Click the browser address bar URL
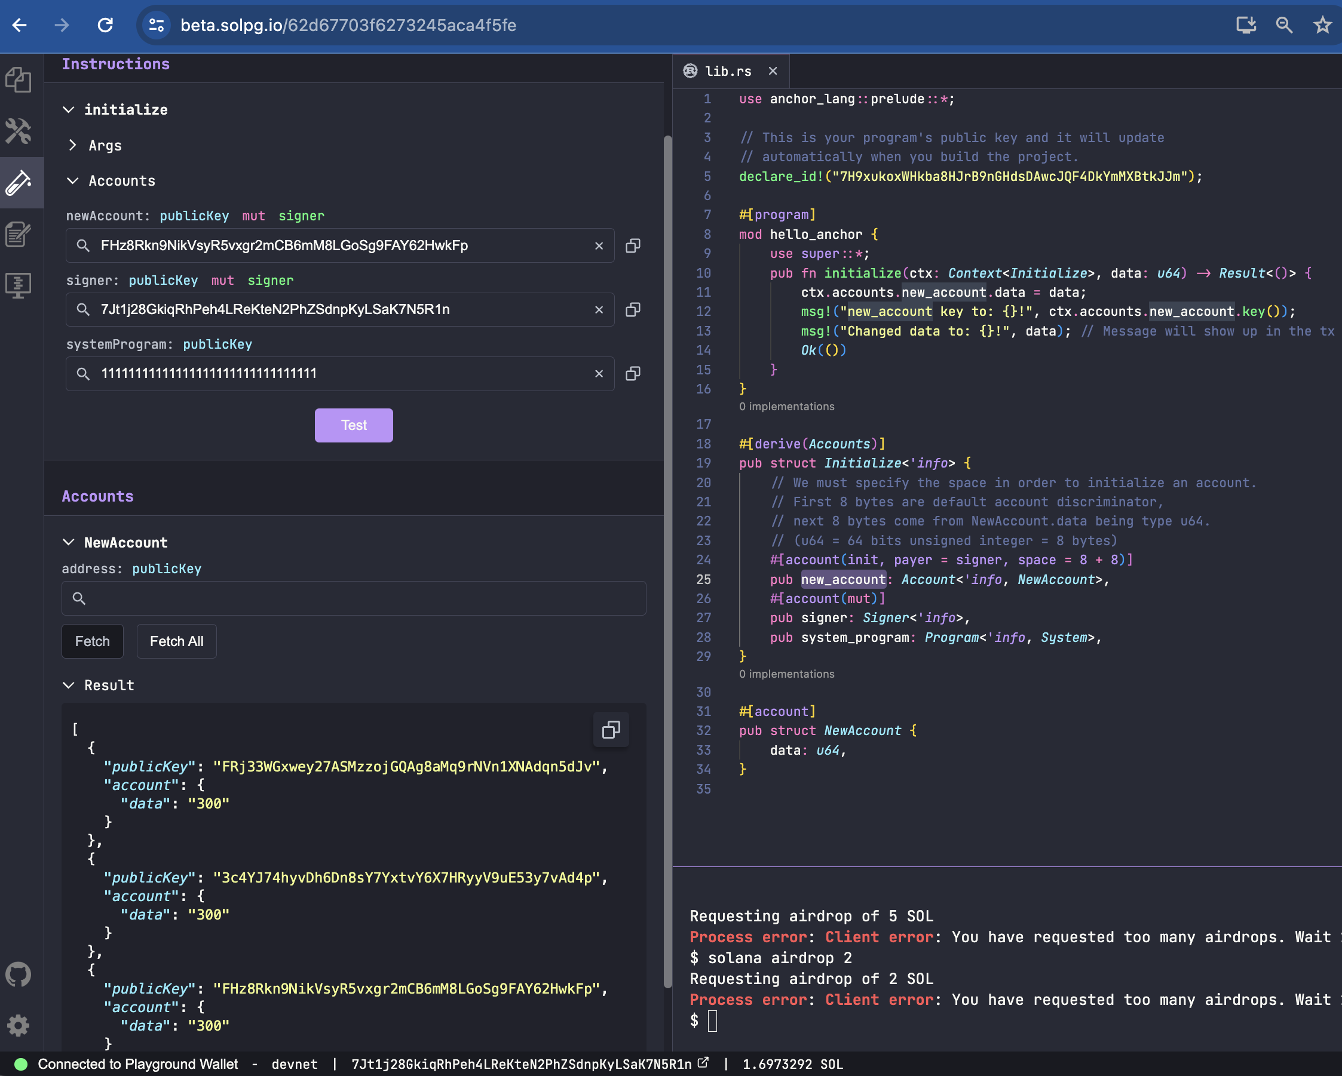The height and width of the screenshot is (1076, 1342). [x=348, y=25]
